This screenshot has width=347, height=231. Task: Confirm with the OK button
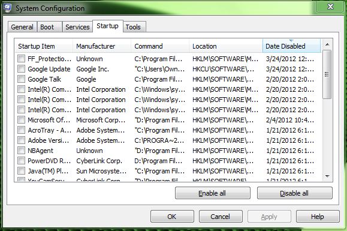click(172, 217)
